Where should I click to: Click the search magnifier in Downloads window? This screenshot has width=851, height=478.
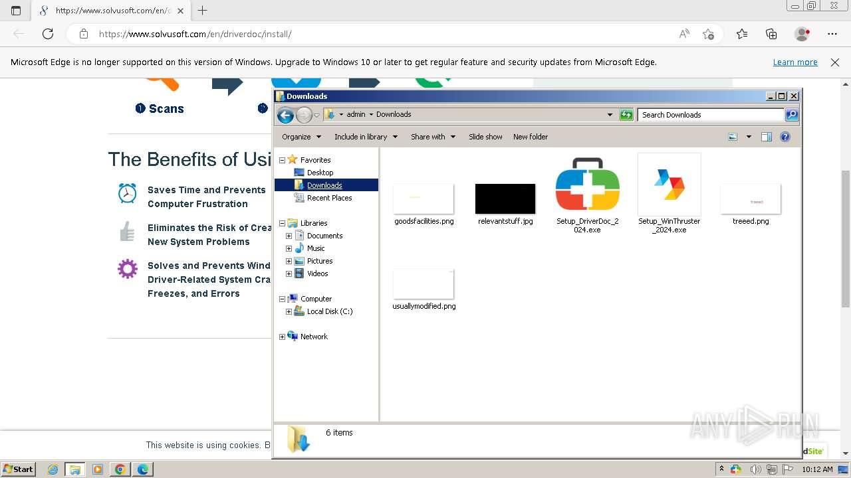(792, 115)
